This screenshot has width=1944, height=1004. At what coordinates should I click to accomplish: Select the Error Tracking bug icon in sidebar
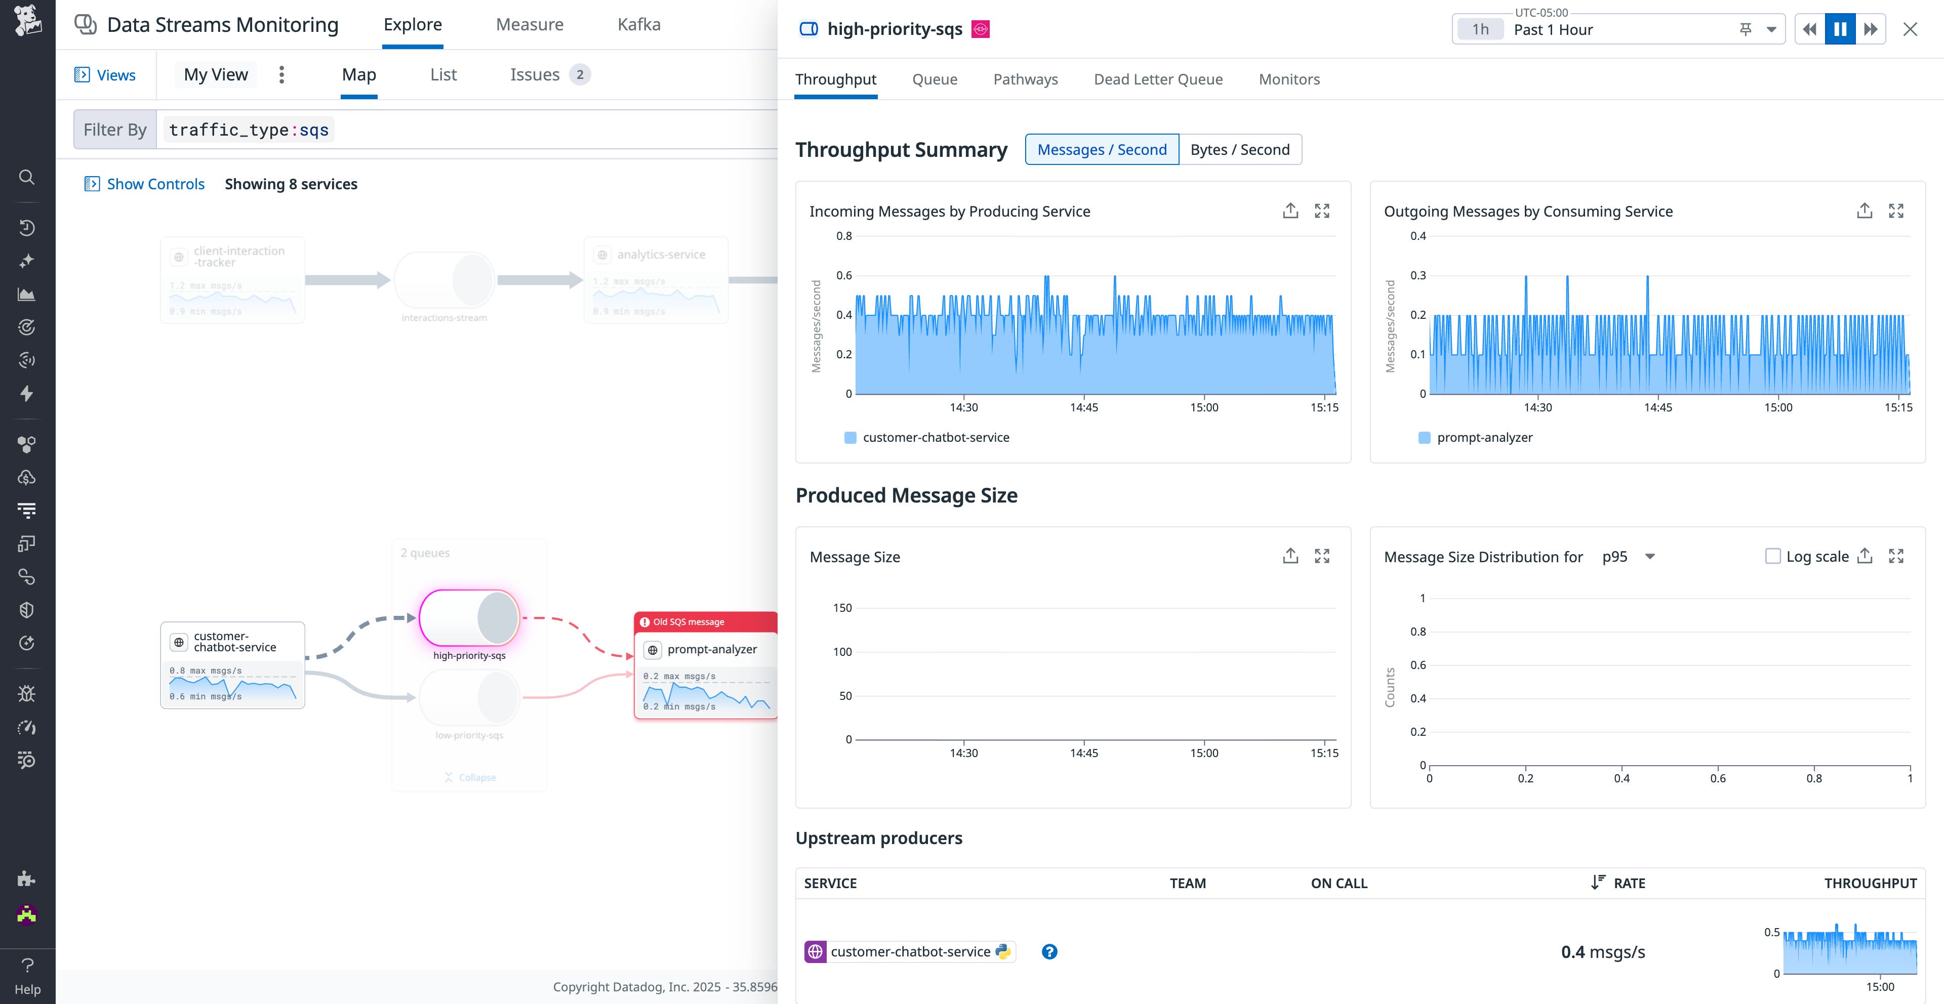27,693
